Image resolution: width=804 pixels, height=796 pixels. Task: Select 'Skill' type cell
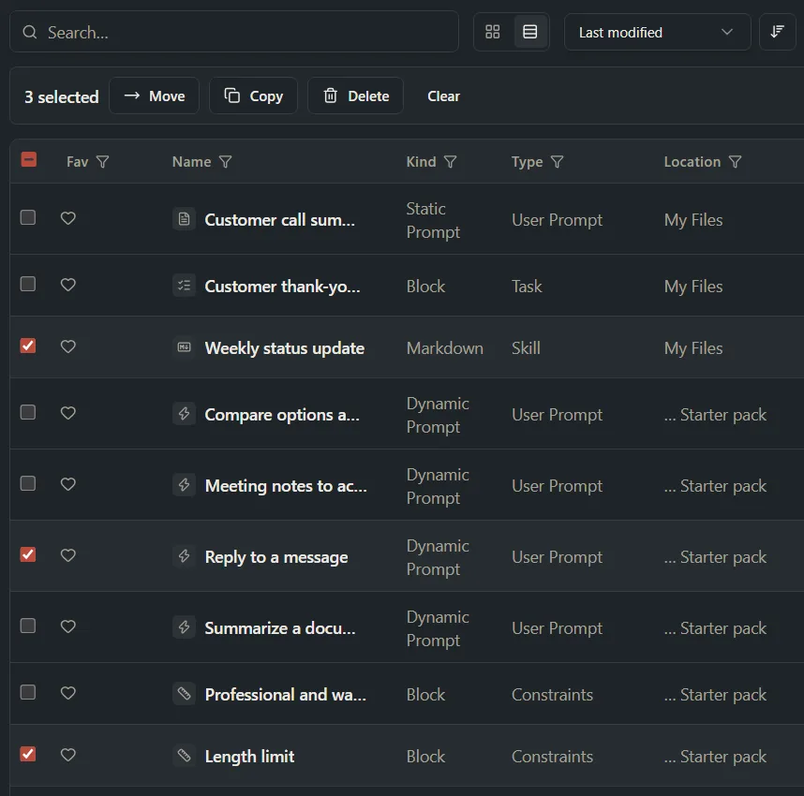pos(526,348)
